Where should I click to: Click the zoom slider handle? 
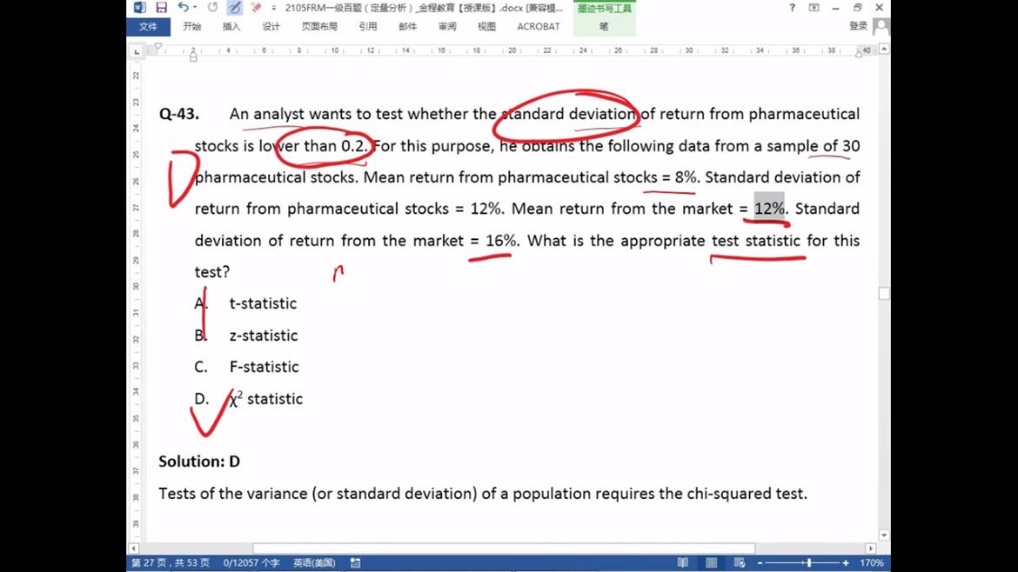[x=809, y=563]
